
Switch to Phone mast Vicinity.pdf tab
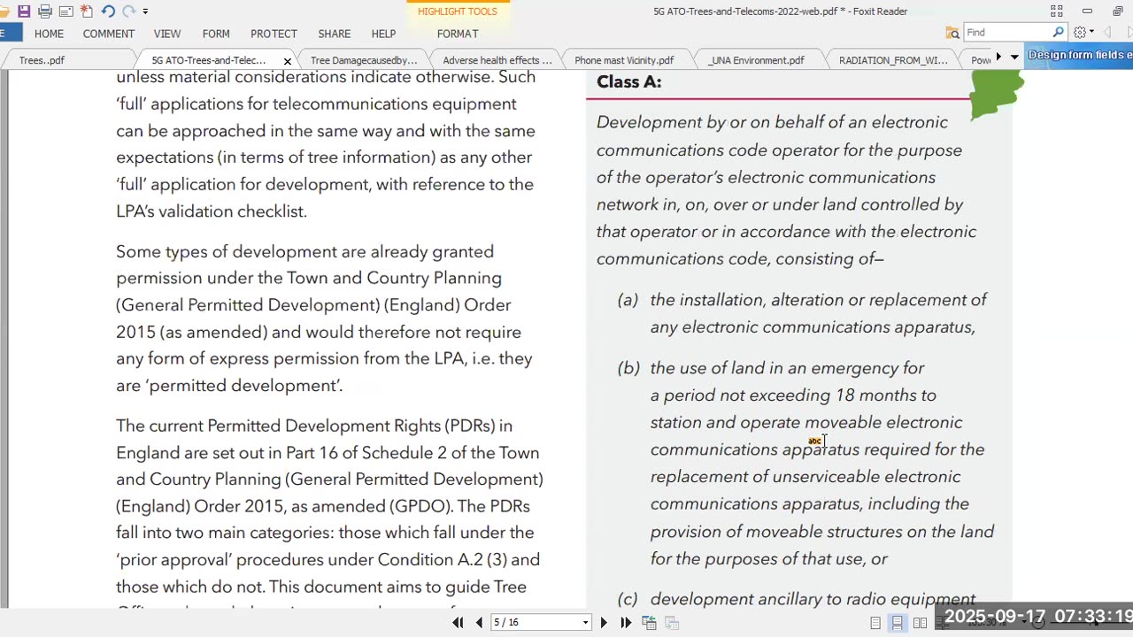(624, 60)
